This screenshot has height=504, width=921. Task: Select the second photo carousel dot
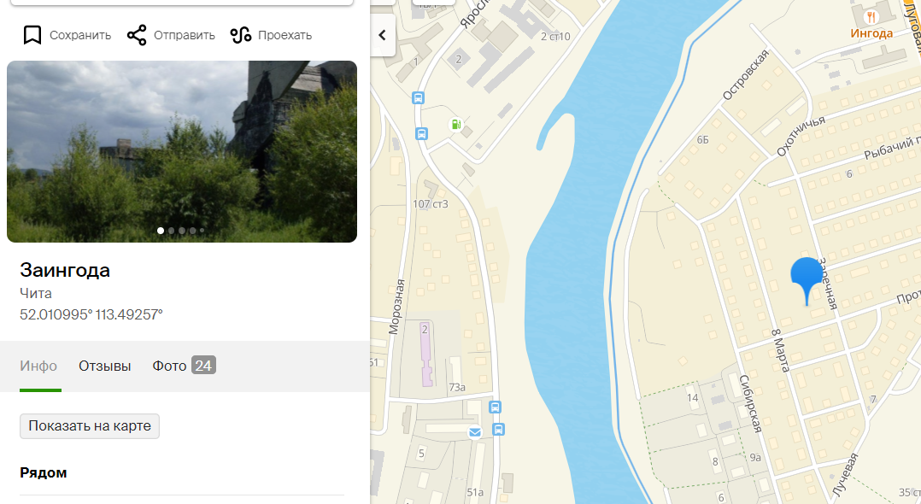pyautogui.click(x=171, y=231)
